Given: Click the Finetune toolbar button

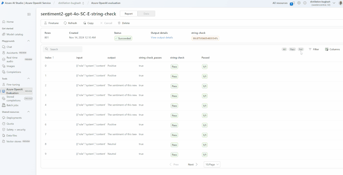Looking at the screenshot, I should pos(52,23).
